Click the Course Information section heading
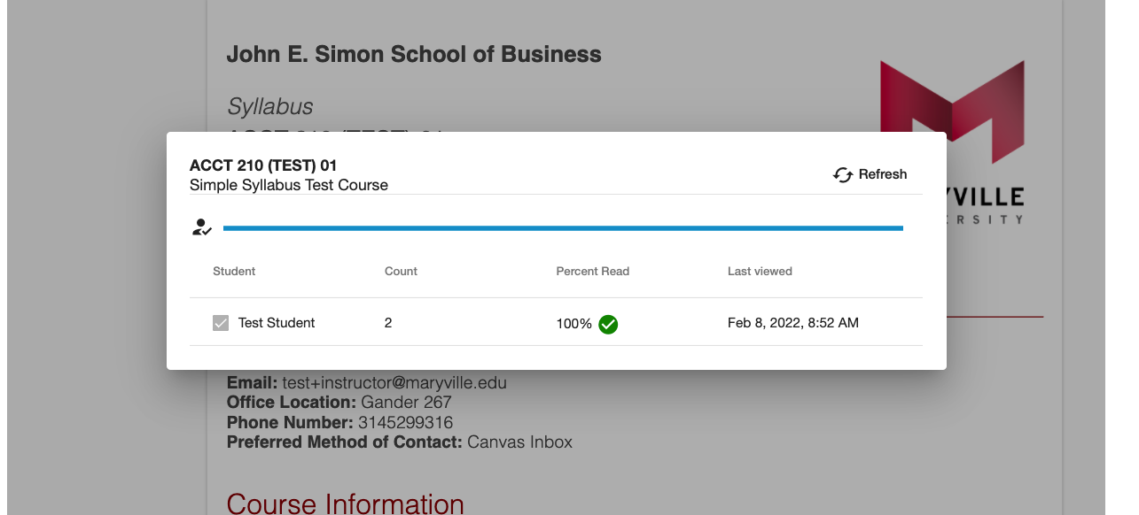 pos(346,503)
